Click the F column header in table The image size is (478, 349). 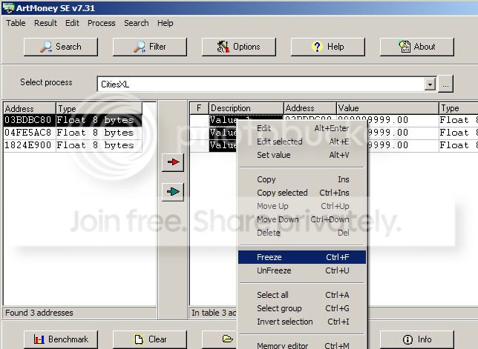point(199,108)
